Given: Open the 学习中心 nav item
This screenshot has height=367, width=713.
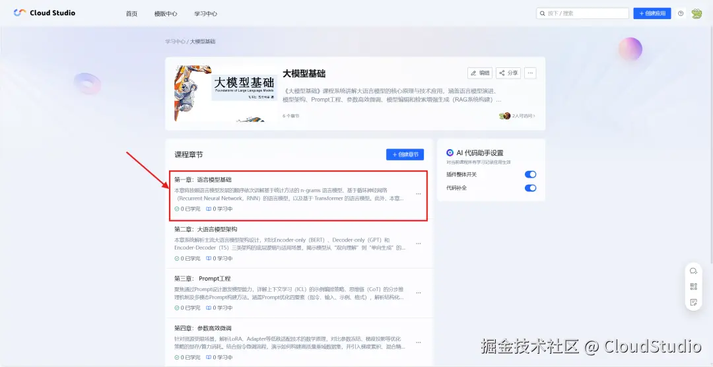Looking at the screenshot, I should [x=205, y=14].
